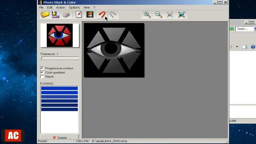Maximize the background window

[x=252, y=22]
